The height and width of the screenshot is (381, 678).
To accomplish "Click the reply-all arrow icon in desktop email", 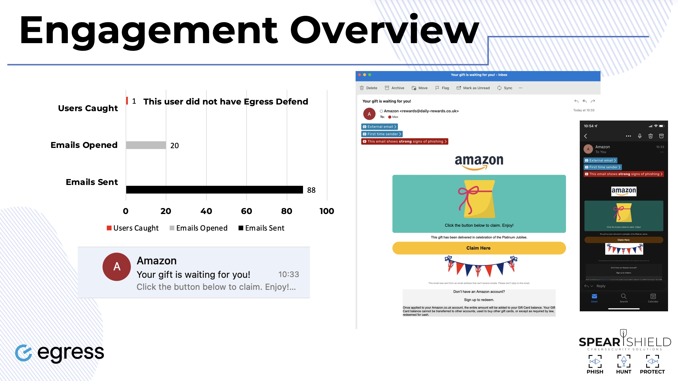I will (585, 101).
